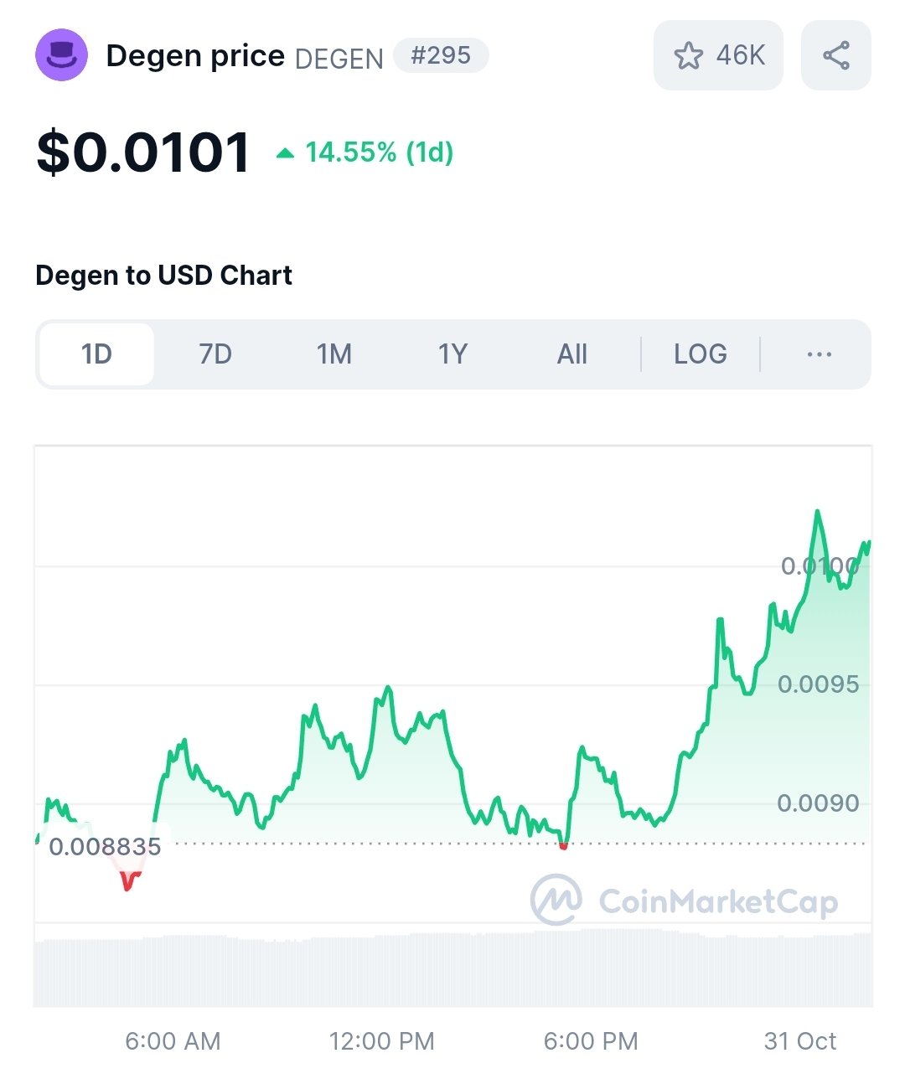
Task: Select the 1D time range
Action: (x=96, y=354)
